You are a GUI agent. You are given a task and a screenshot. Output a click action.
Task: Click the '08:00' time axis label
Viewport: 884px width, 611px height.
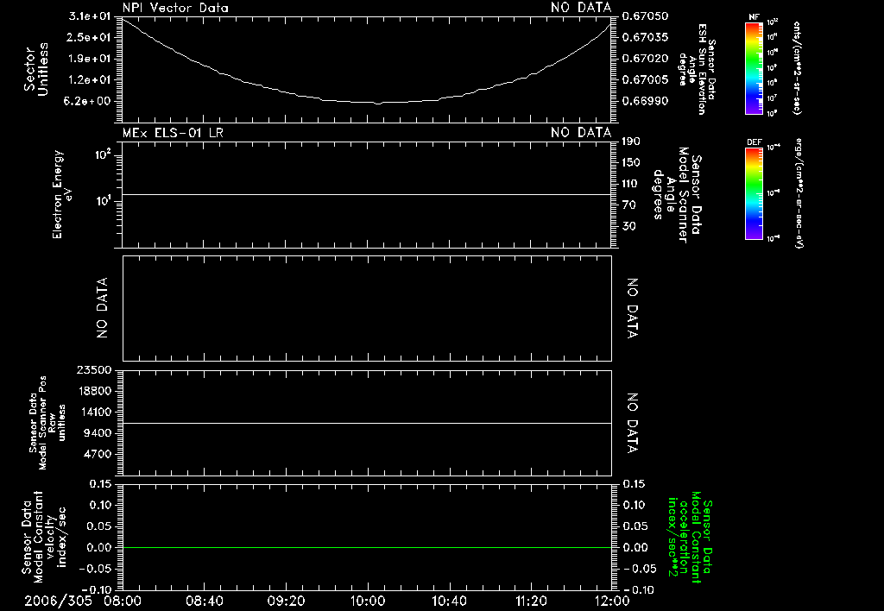(123, 601)
